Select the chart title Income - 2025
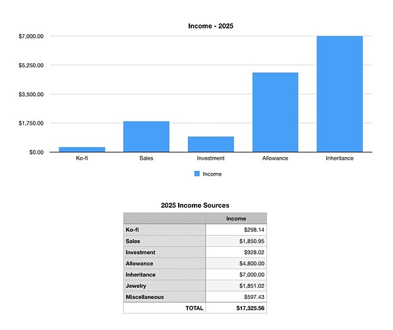Viewport: 393px width, 330px height. click(x=211, y=26)
